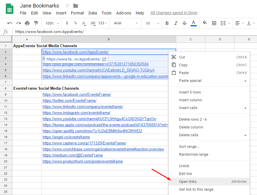Select Unlink in context menu

tap(209, 166)
